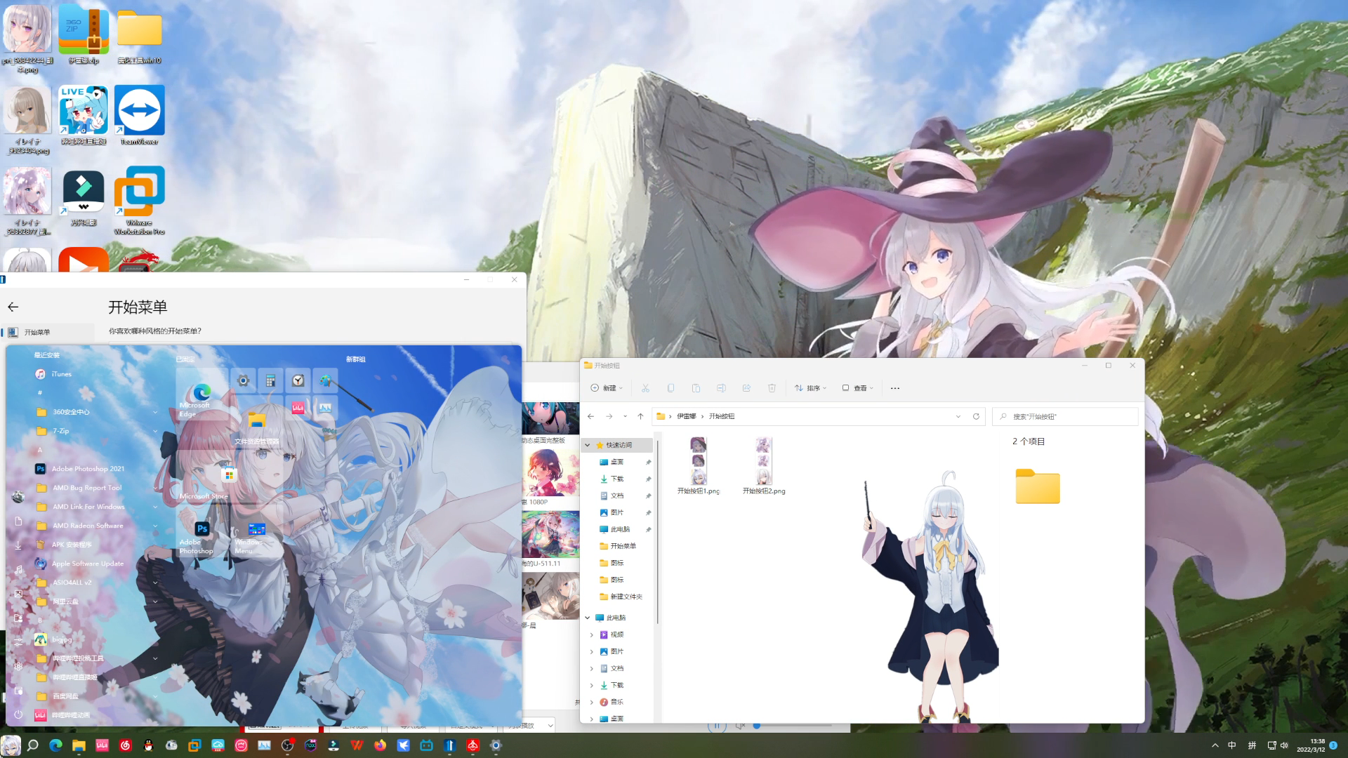The image size is (1348, 758).
Task: Click Microsoft Edge tile in start menu preview
Action: 202,394
